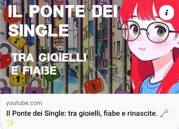Click the key emoji after the title

tap(164, 113)
